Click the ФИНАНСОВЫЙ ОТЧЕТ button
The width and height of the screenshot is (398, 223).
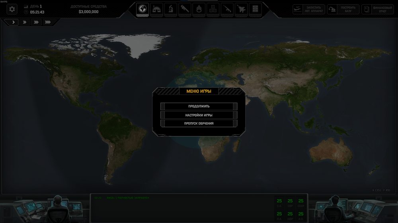[x=378, y=10]
